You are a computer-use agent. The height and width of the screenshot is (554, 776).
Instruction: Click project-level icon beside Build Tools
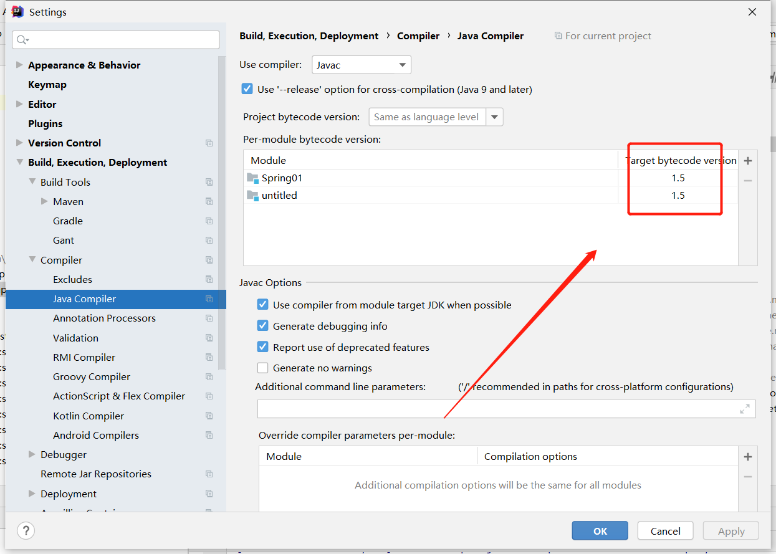[x=209, y=182]
